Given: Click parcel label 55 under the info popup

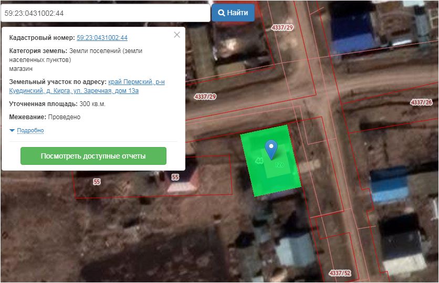Looking at the screenshot, I should coord(97,182).
